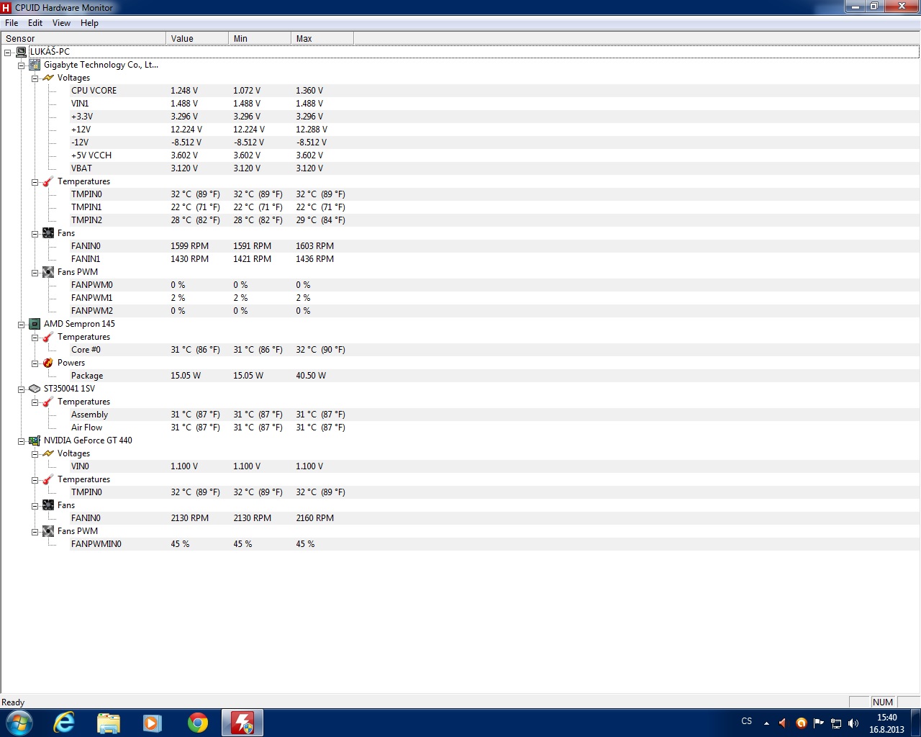The height and width of the screenshot is (737, 921).
Task: Click the AMD Sempron 145 processor icon
Action: (x=35, y=324)
